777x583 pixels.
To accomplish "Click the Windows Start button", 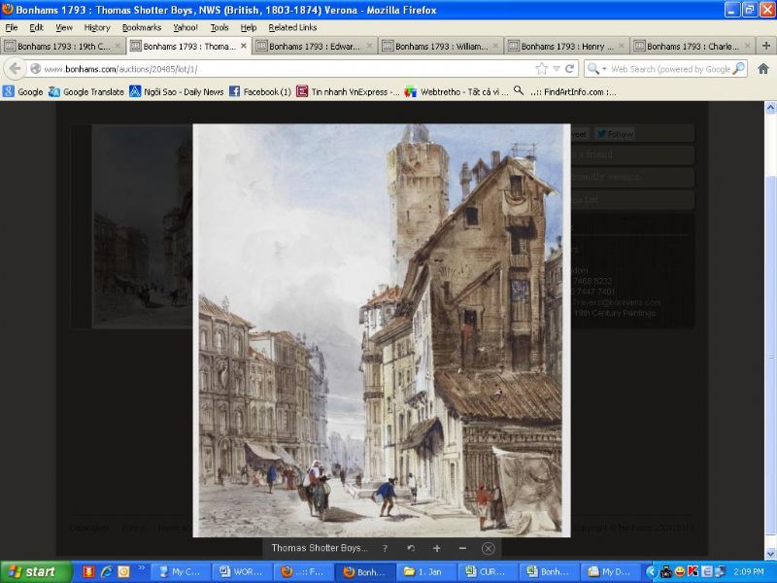I will 33,571.
